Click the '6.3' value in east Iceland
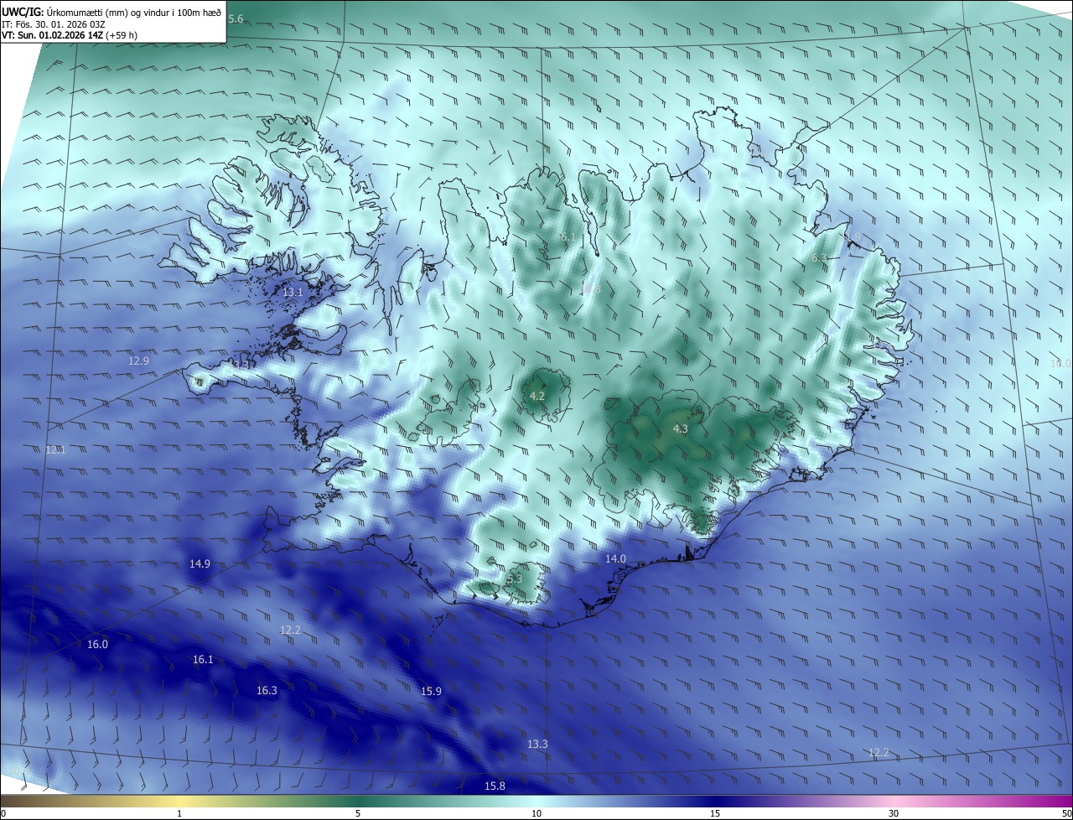This screenshot has height=820, width=1073. (x=819, y=257)
